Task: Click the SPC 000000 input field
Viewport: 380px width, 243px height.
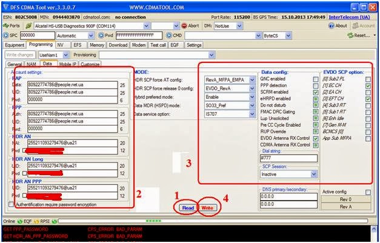Action: point(38,35)
